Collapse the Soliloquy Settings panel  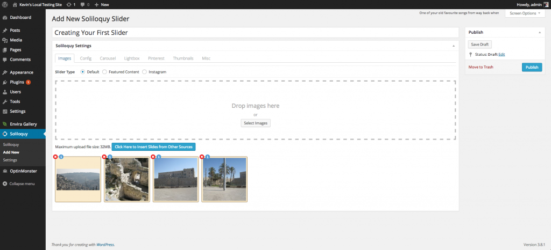(453, 46)
